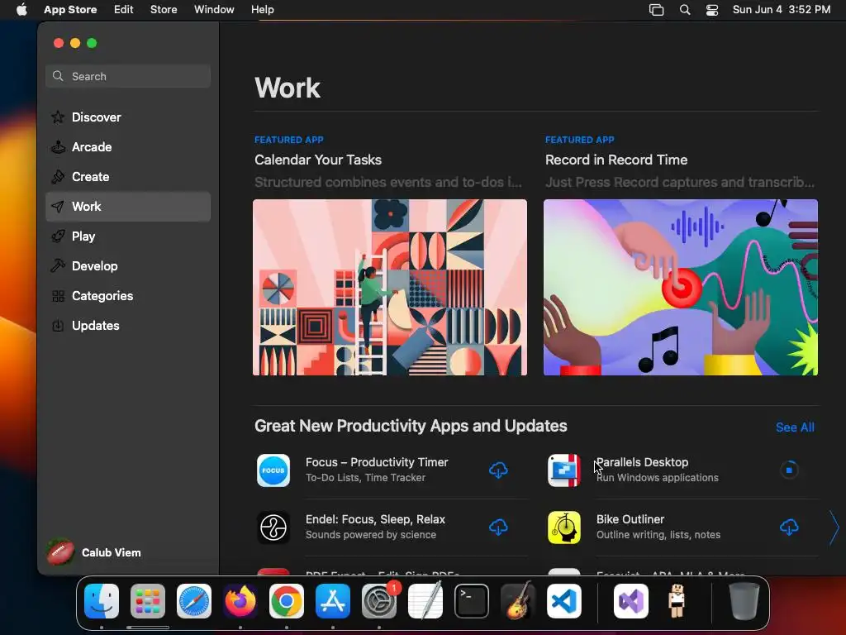Screen dimensions: 846x635
Task: Click the Endel app icon
Action: click(273, 527)
